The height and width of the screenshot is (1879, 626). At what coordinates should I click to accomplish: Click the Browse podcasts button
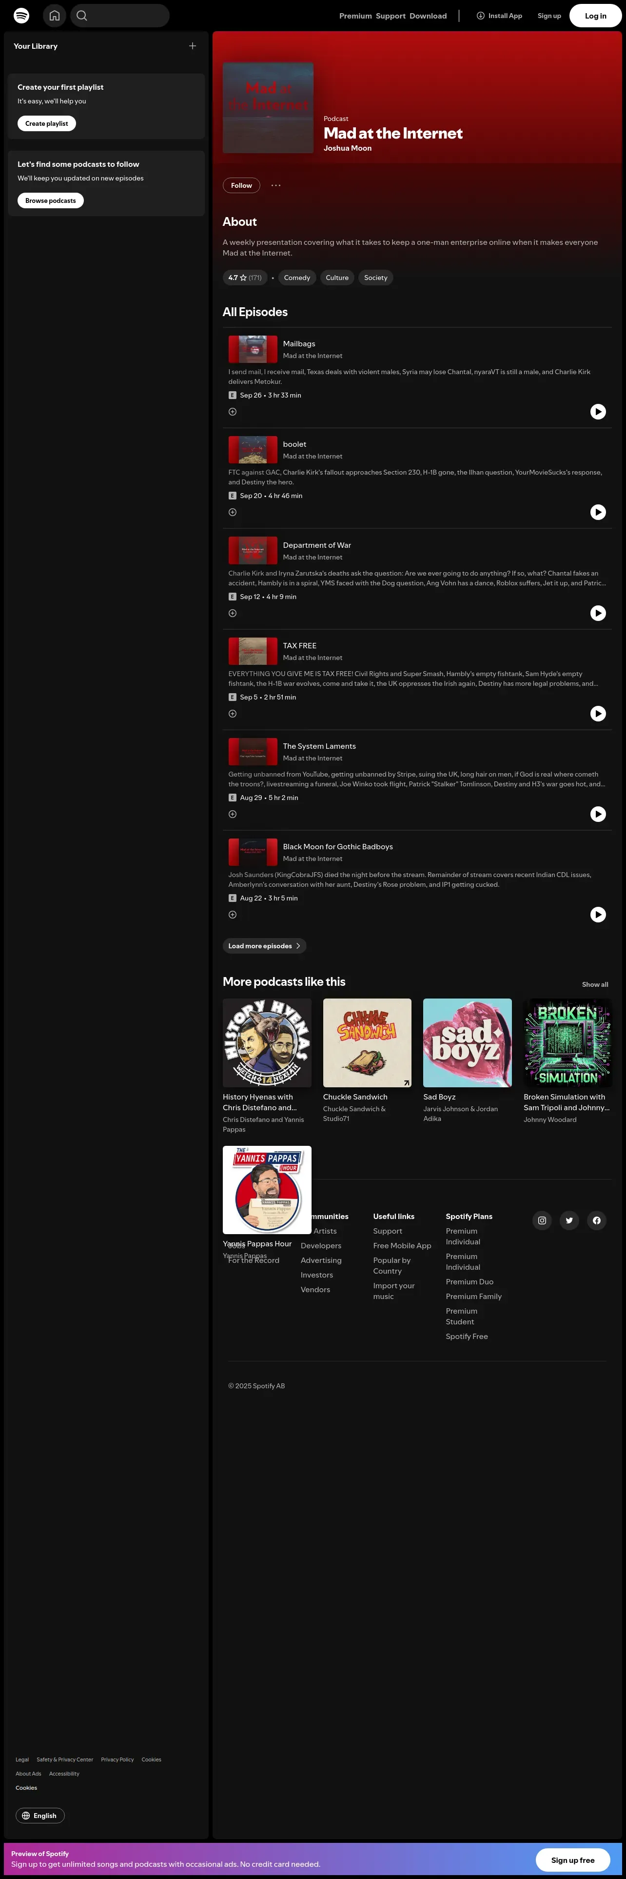[50, 200]
